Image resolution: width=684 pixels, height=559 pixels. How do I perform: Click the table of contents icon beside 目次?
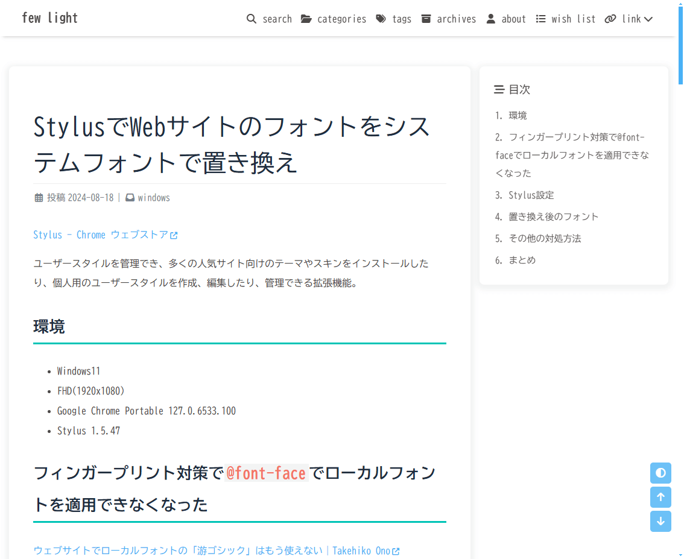tap(498, 89)
